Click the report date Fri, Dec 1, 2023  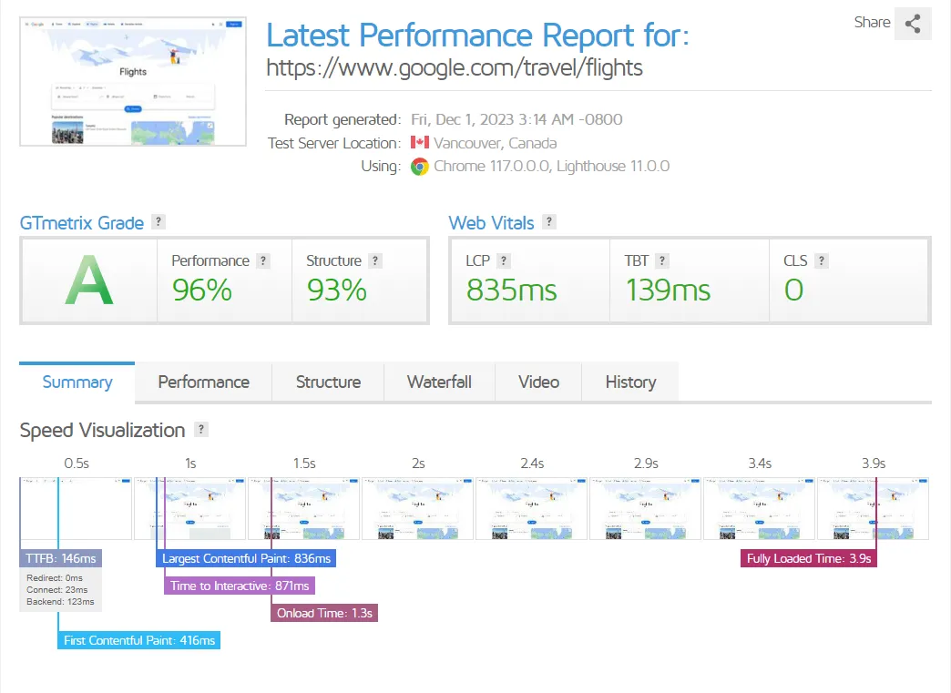516,119
